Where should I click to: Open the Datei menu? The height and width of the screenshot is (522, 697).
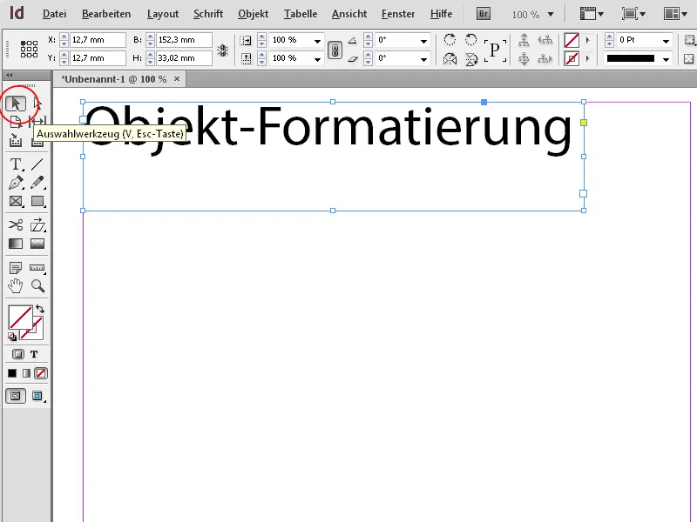tap(54, 14)
